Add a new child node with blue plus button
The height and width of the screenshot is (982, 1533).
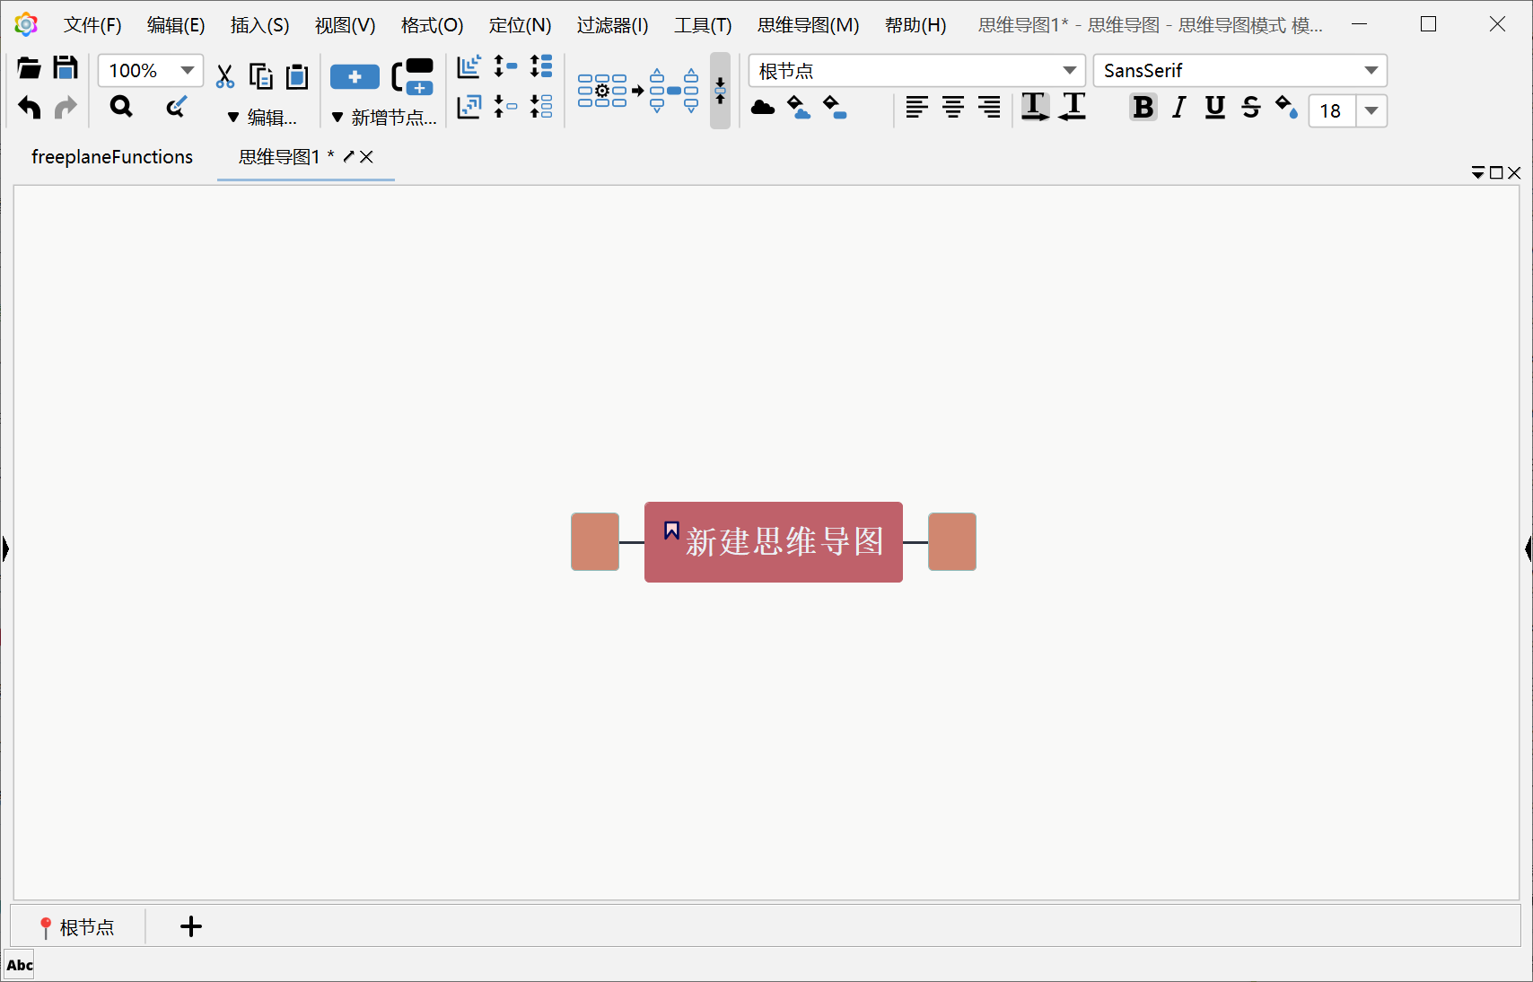(355, 77)
